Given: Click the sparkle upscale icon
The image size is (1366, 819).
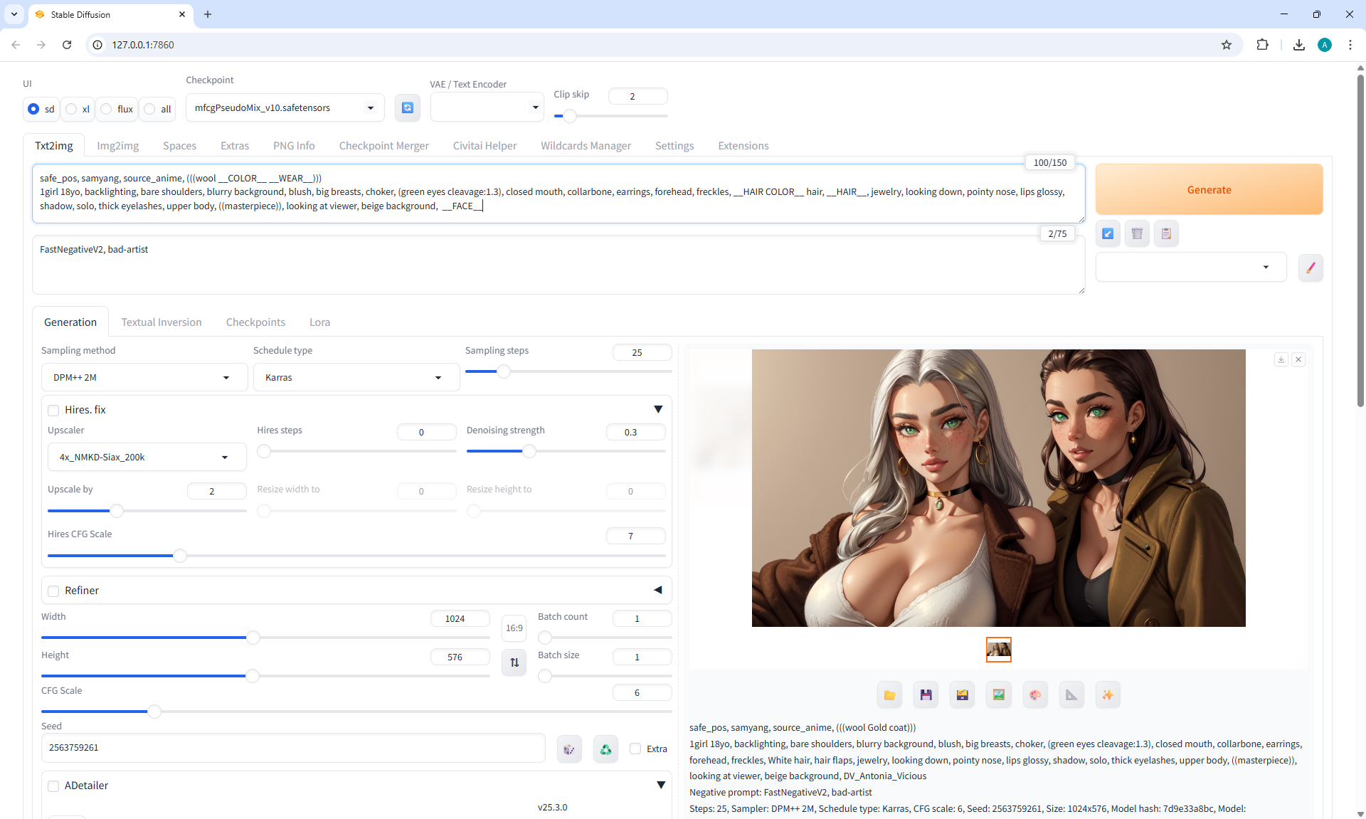Looking at the screenshot, I should (1108, 695).
